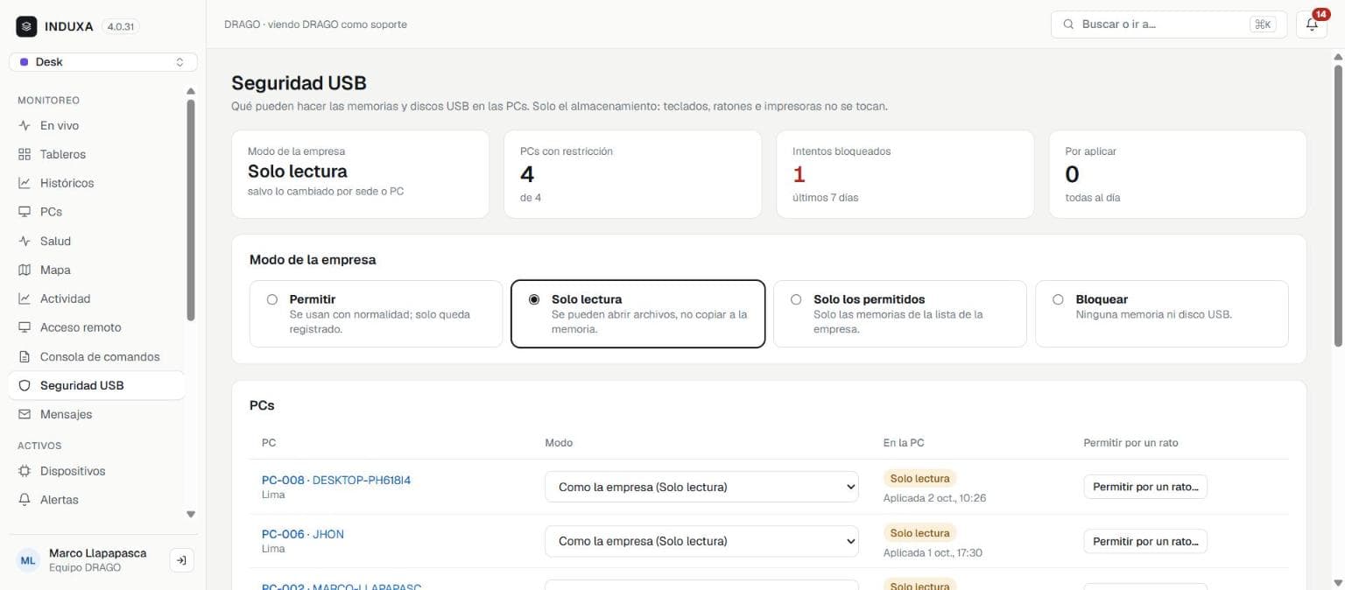Click the Acceso remoto screen icon

pyautogui.click(x=25, y=327)
